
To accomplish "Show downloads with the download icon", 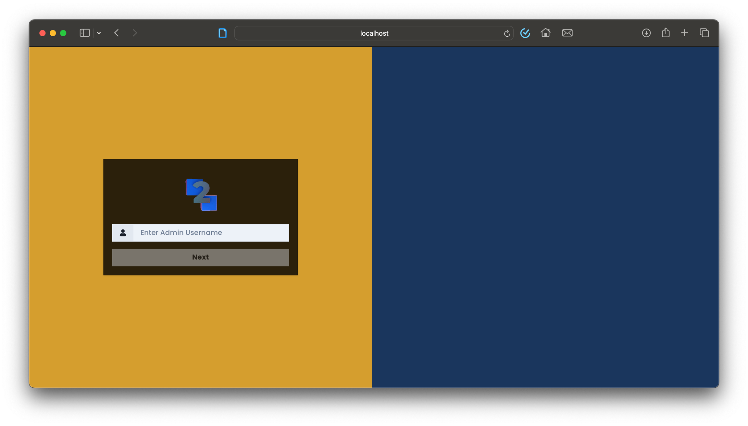I will pyautogui.click(x=646, y=33).
